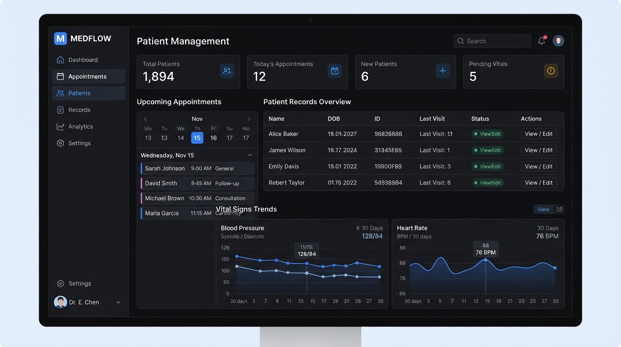
Task: Go to the next month in the calendar
Action: click(x=249, y=119)
